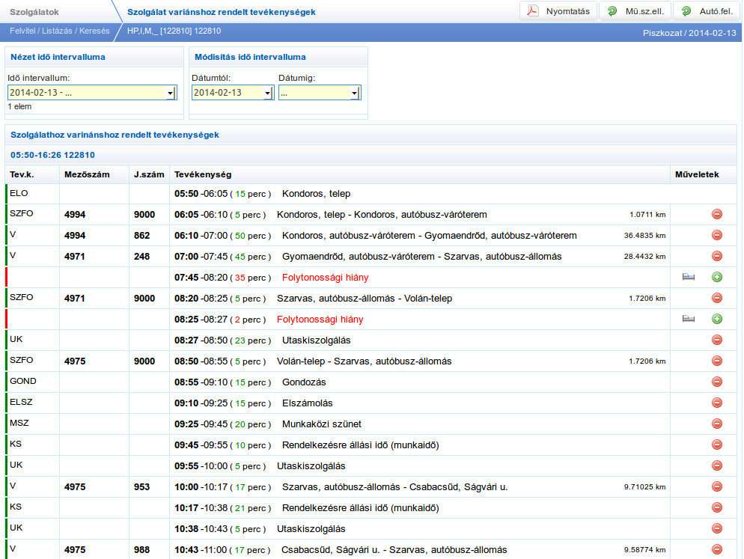Select the 05:50-16:26 122810 service header
The image size is (744, 559).
[x=52, y=155]
